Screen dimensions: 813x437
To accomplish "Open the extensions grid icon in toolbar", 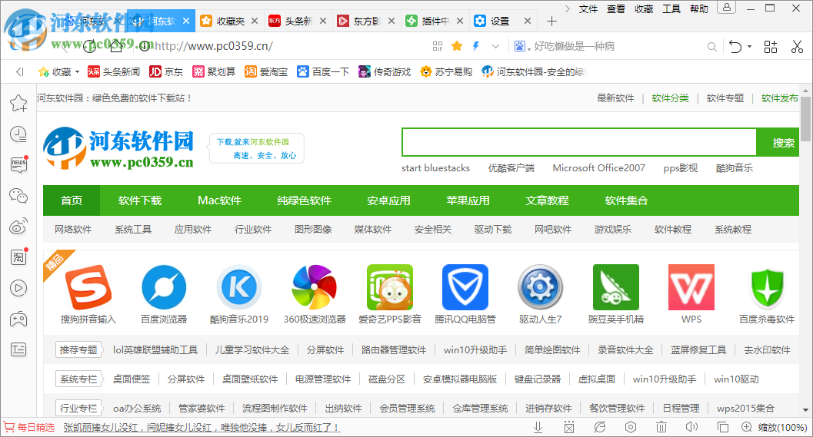I will 771,47.
